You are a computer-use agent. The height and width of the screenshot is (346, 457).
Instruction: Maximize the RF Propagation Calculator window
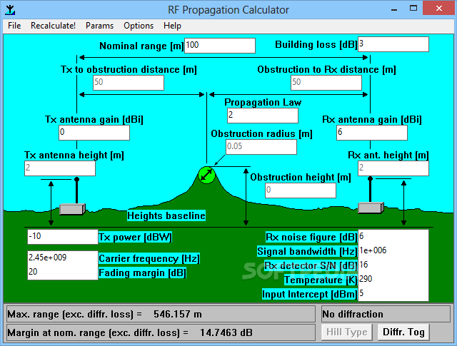coord(413,9)
